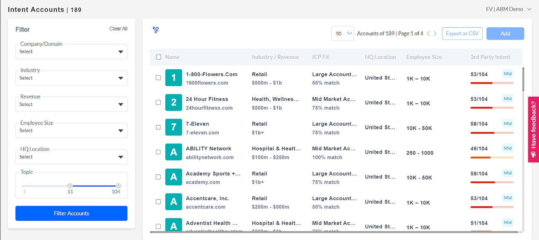Image resolution: width=539 pixels, height=240 pixels.
Task: Select the Accentcare, Inc. row checkbox
Action: tap(158, 202)
